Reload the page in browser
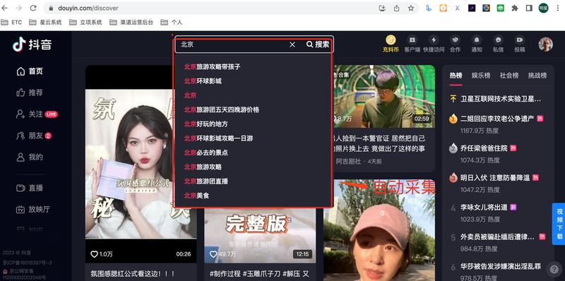Image resolution: width=565 pixels, height=281 pixels. click(33, 8)
